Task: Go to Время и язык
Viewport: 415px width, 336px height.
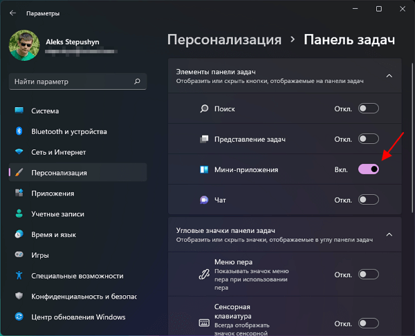Action: [x=77, y=234]
